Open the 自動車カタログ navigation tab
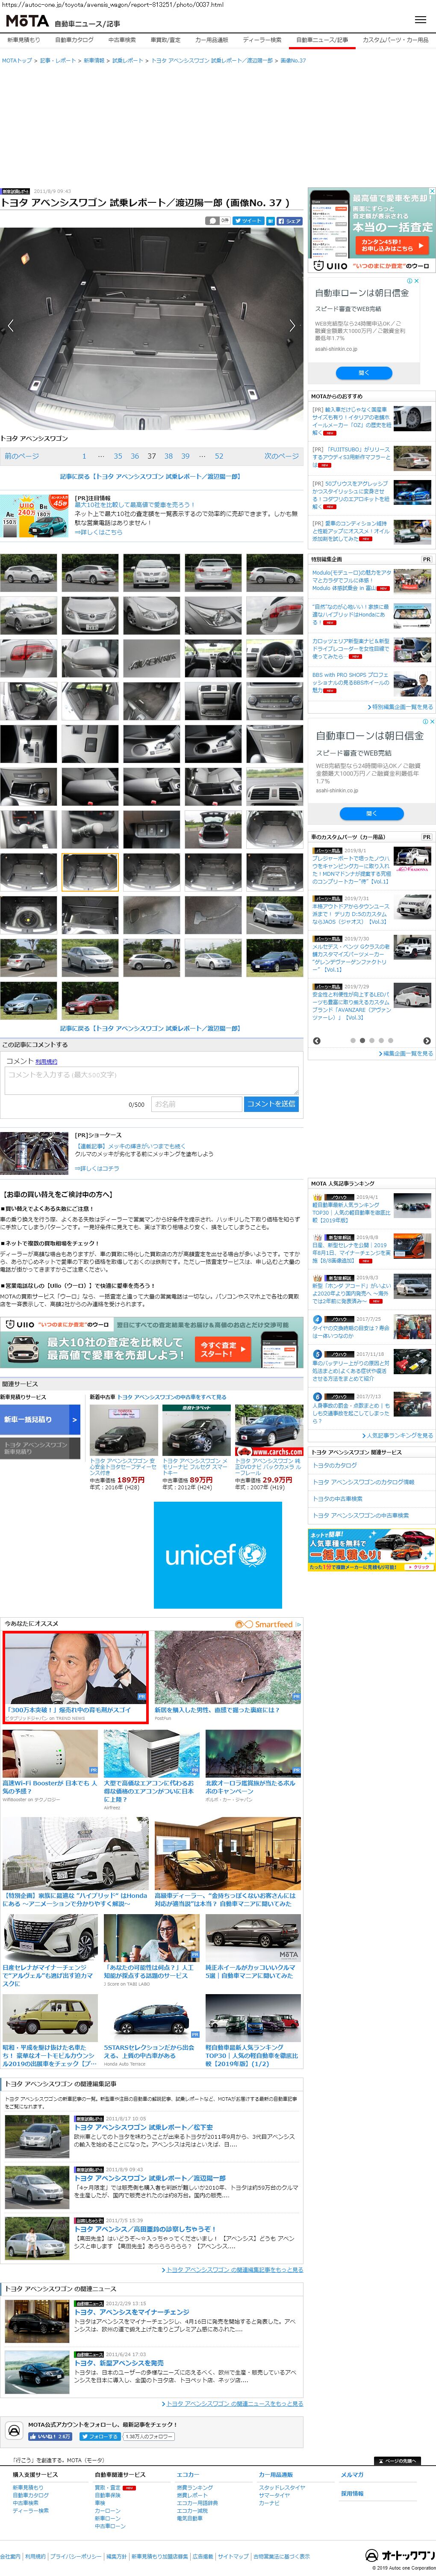This screenshot has width=436, height=2576. [74, 40]
